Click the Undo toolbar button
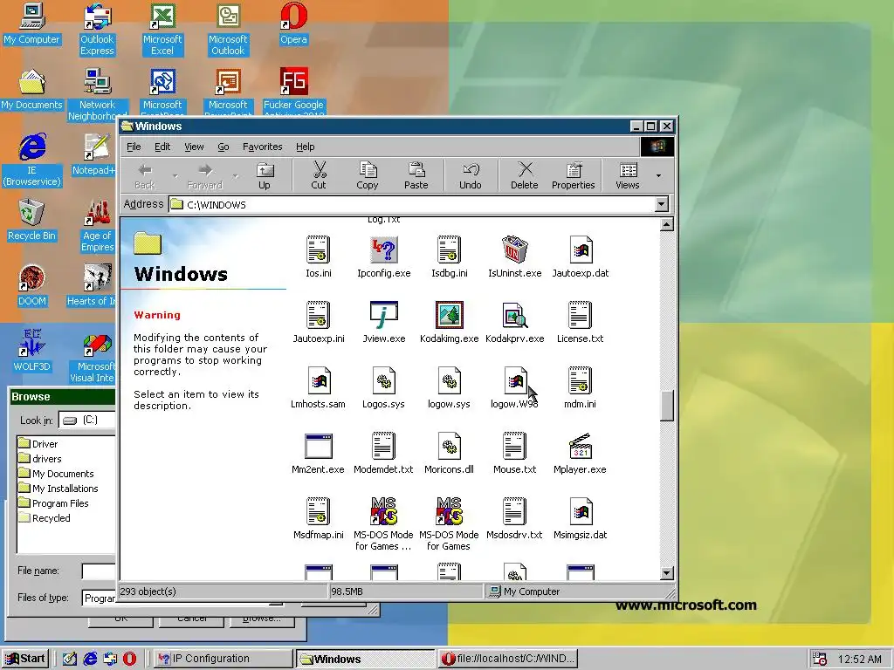 pyautogui.click(x=471, y=174)
